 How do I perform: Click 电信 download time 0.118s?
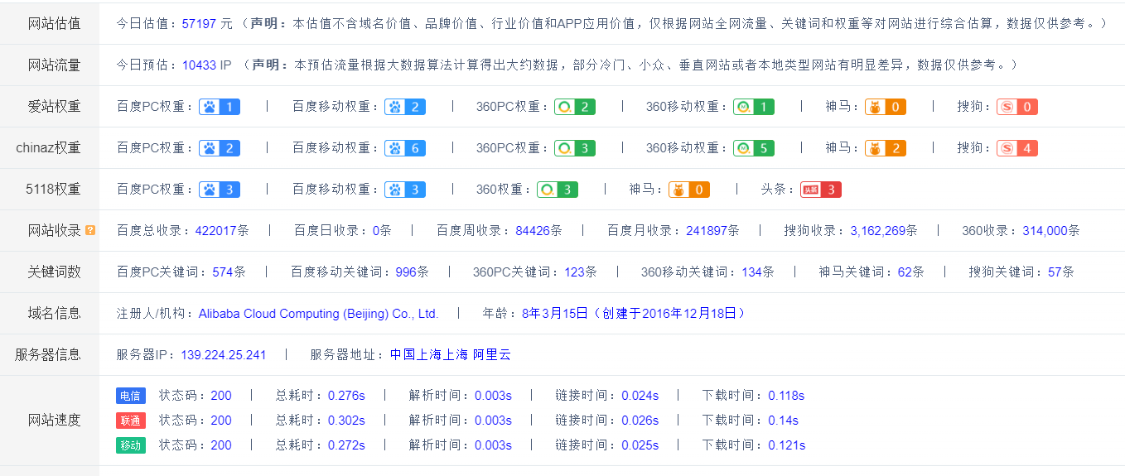coord(786,396)
